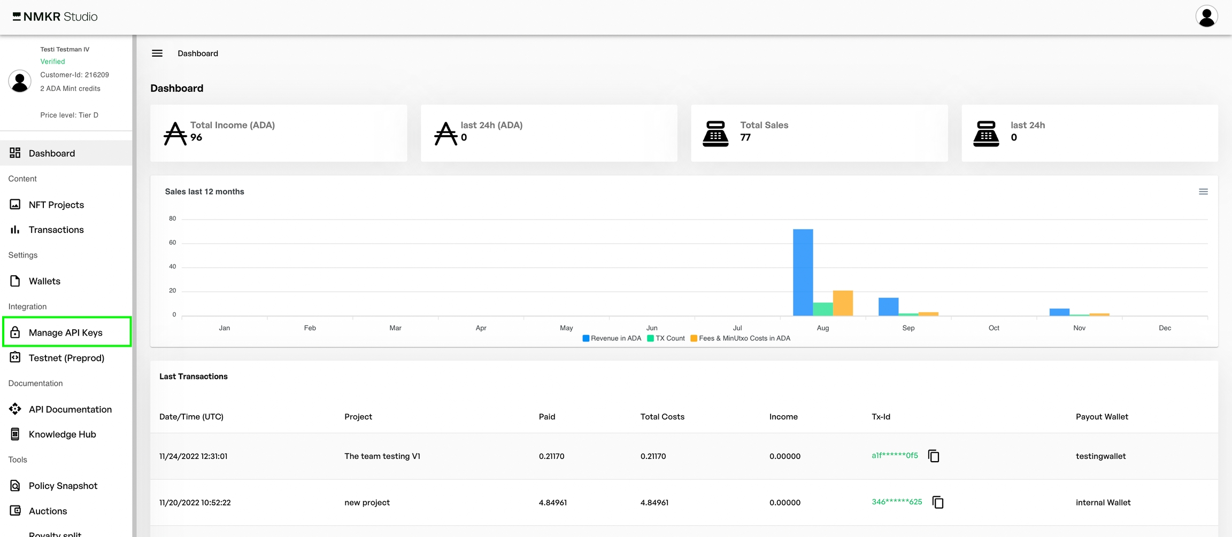Screen dimensions: 1232x537
Task: Click the NMKR Studio logo
Action: tap(55, 17)
